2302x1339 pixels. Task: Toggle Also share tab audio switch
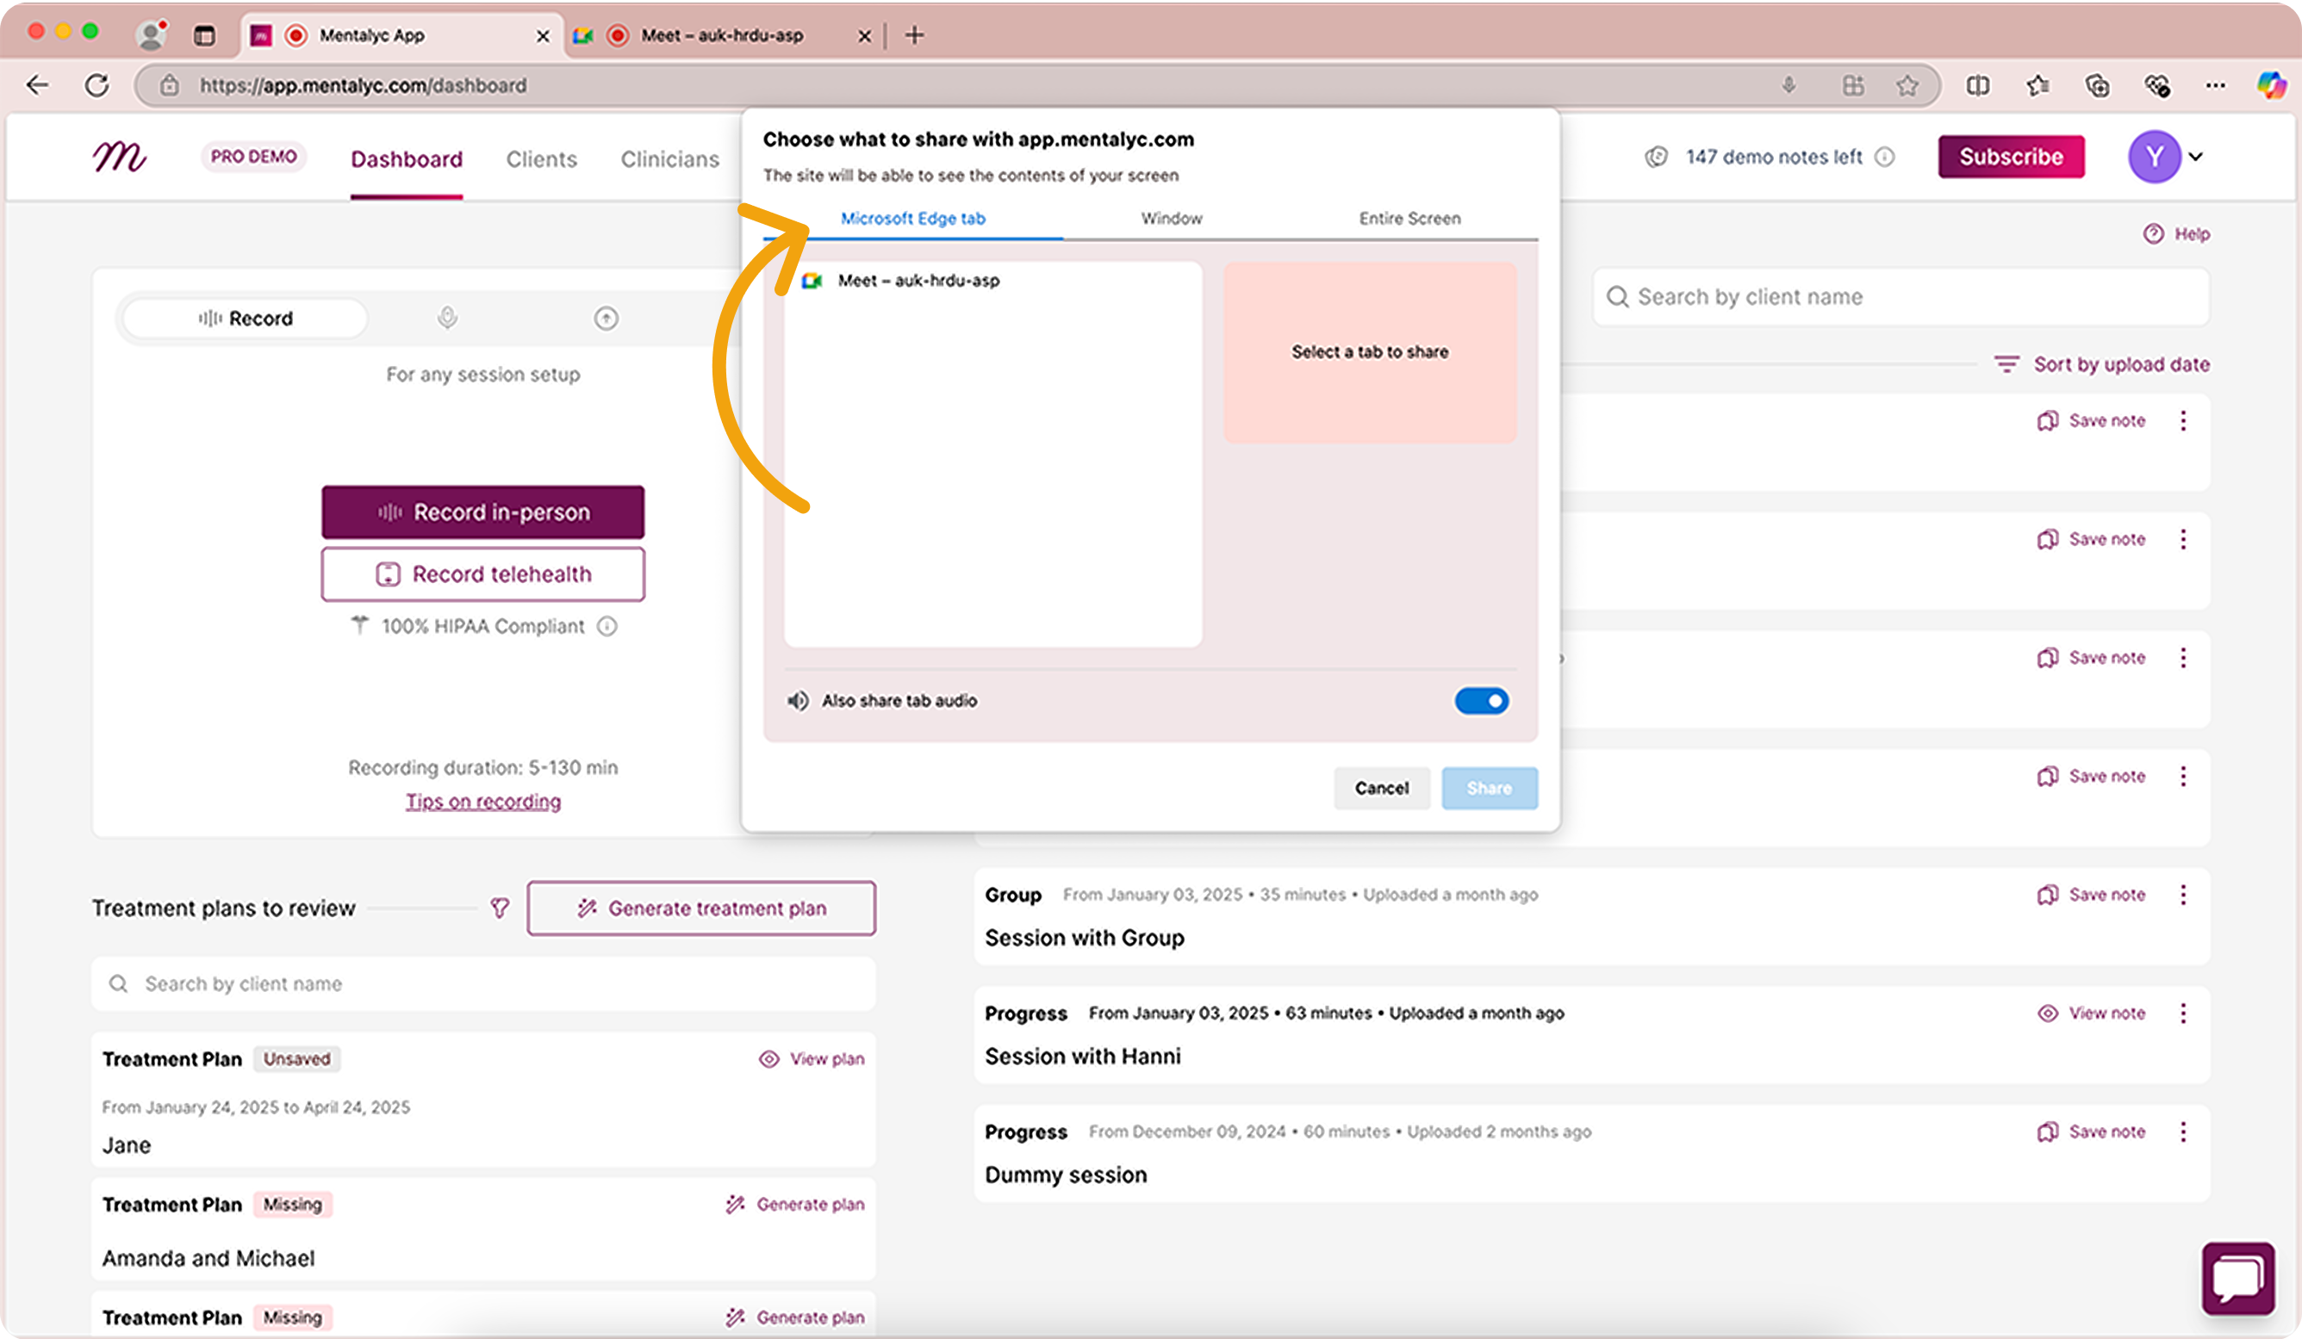coord(1482,701)
